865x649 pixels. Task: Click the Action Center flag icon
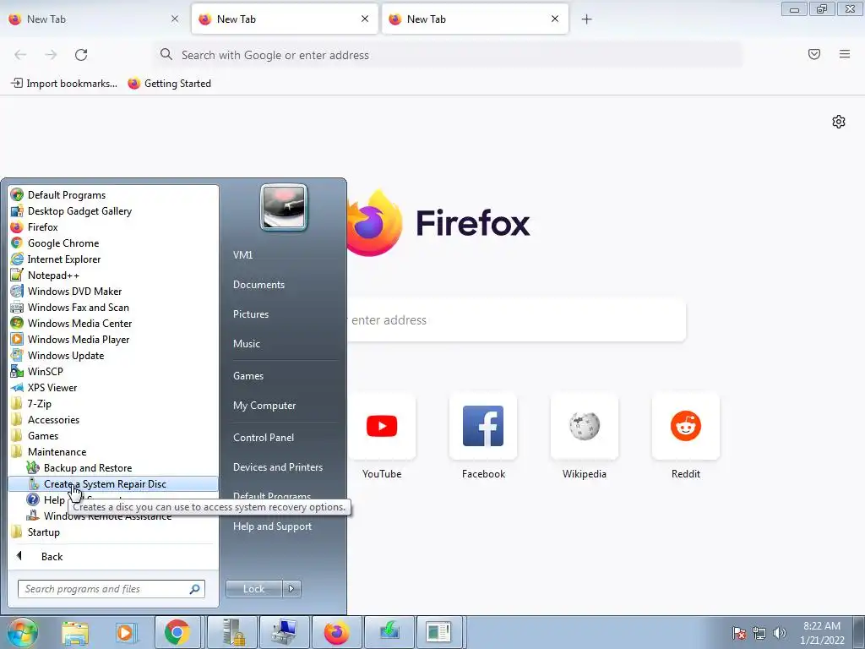click(738, 633)
